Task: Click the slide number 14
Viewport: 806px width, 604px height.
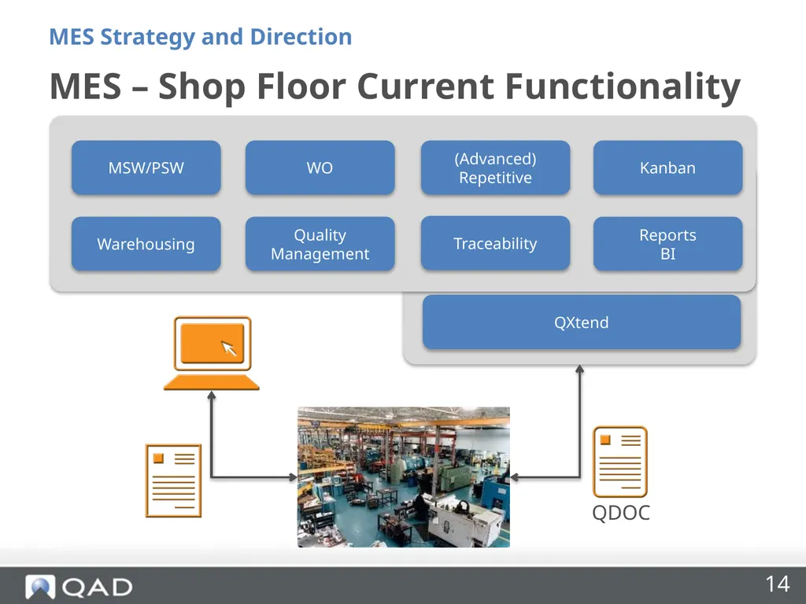Action: 777,584
